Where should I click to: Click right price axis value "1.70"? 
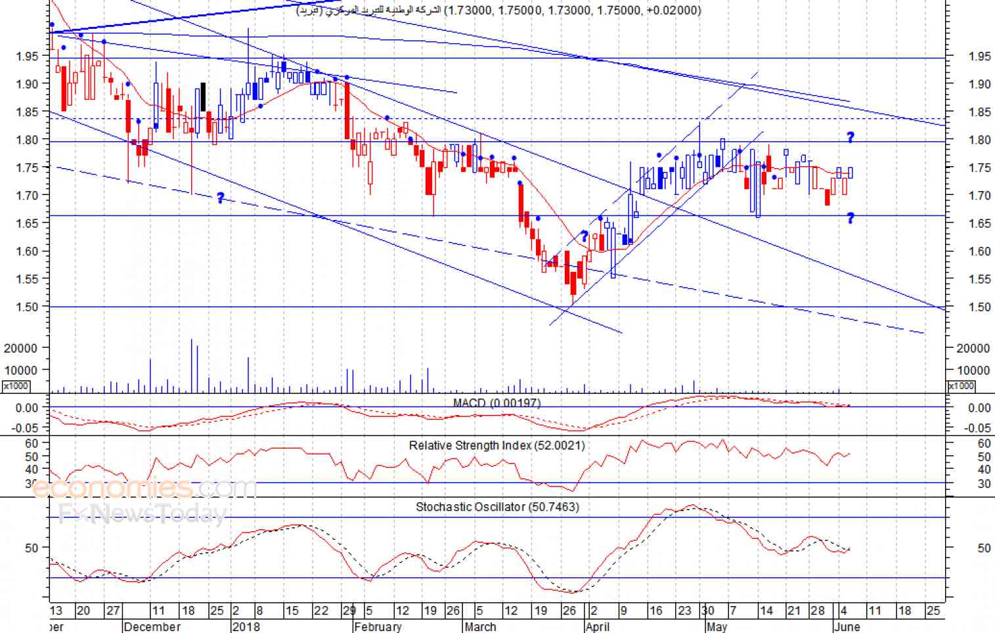click(979, 196)
